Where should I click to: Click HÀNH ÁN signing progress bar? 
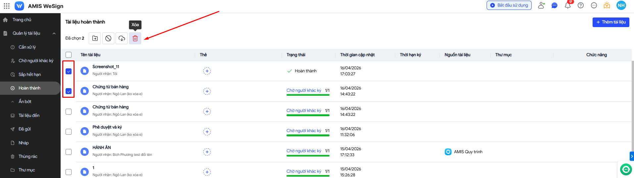pyautogui.click(x=308, y=156)
